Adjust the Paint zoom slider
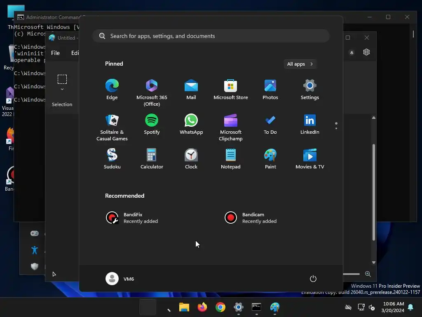 (351, 274)
